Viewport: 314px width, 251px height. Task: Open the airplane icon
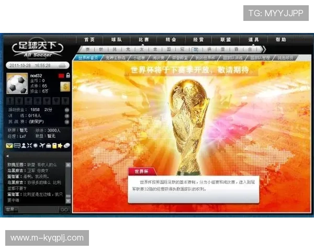(42, 145)
